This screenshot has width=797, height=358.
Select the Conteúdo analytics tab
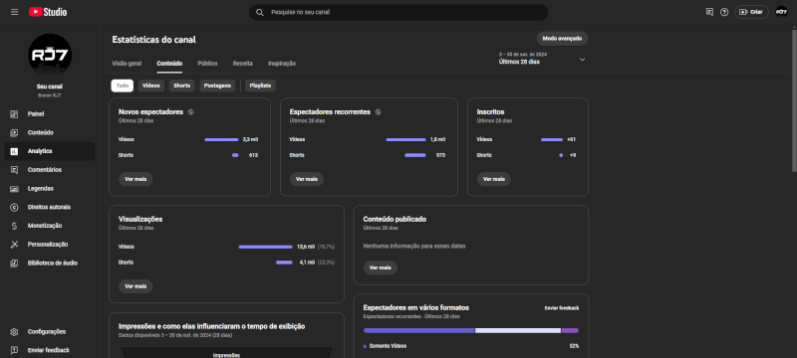(169, 64)
